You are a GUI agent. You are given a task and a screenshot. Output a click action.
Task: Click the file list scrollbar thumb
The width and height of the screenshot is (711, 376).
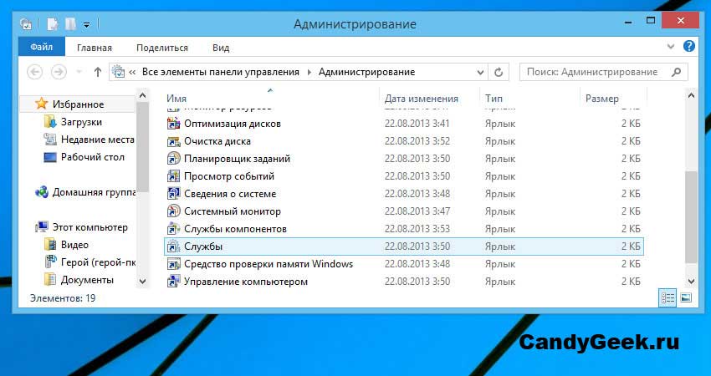pyautogui.click(x=691, y=216)
